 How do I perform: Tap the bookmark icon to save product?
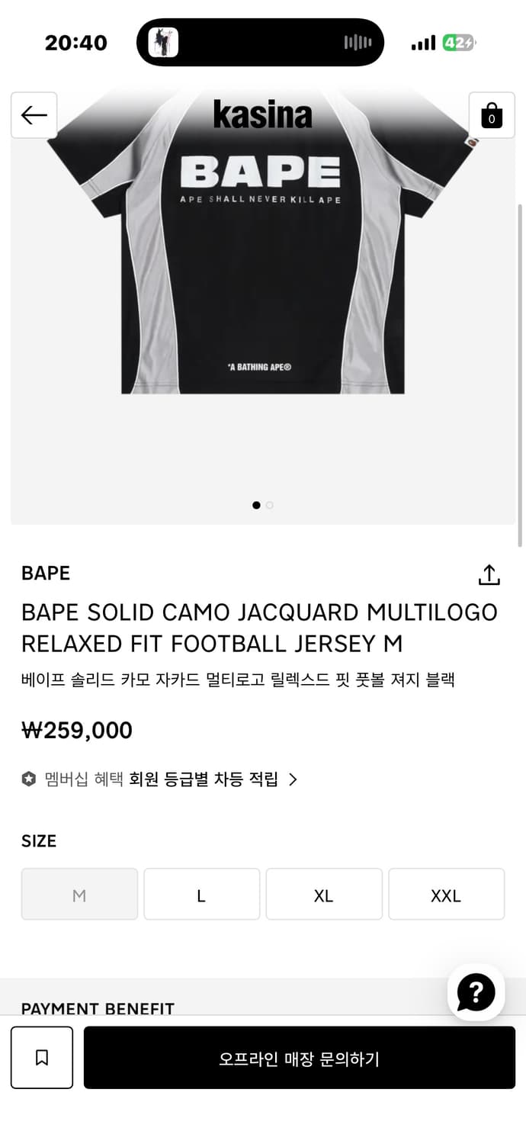(41, 1057)
